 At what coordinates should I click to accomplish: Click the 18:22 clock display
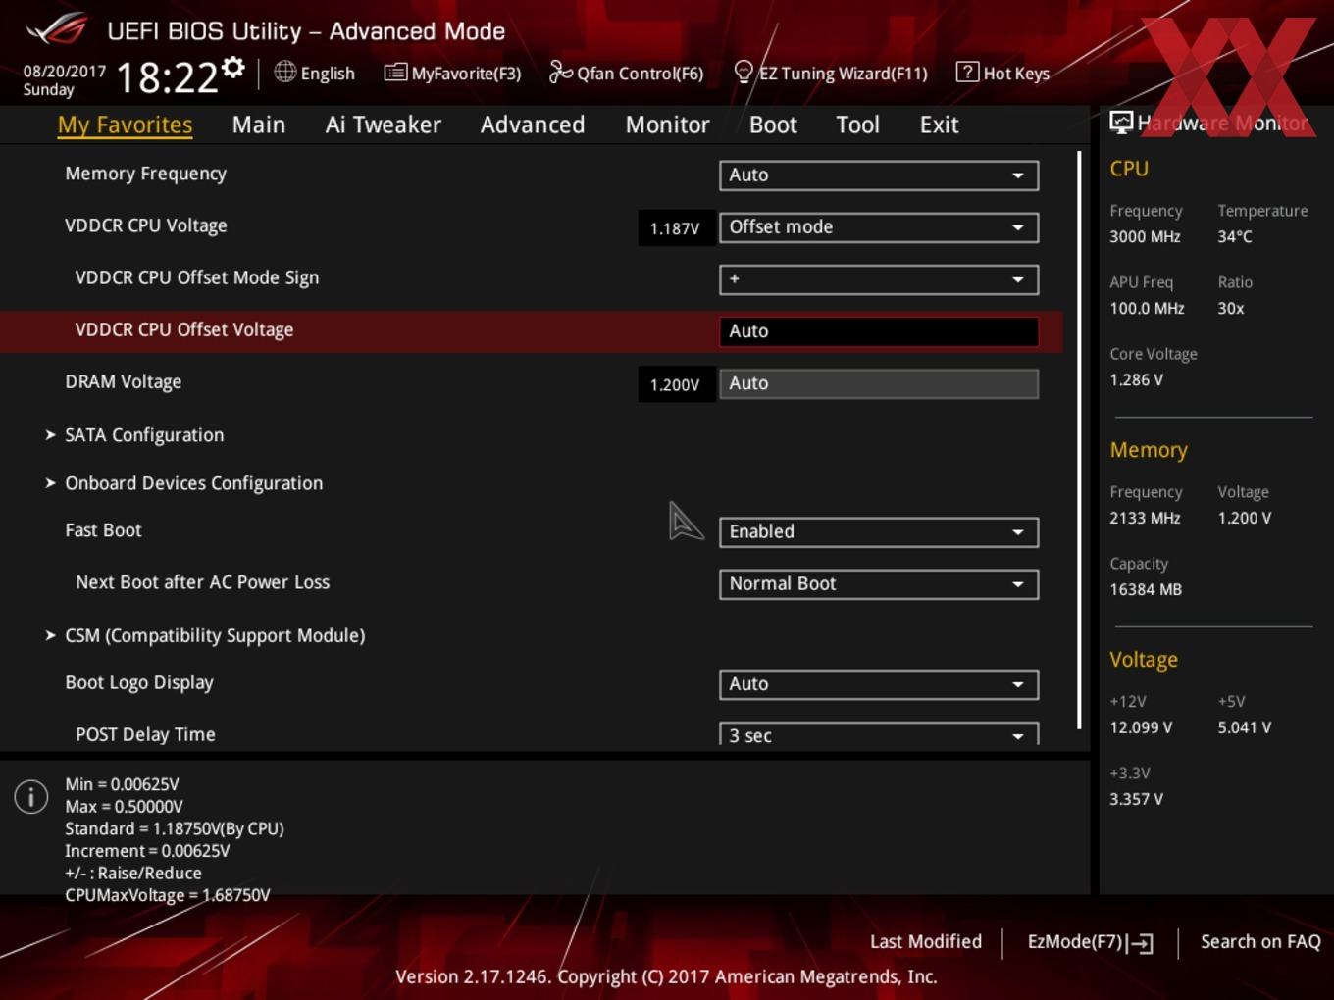coord(167,77)
